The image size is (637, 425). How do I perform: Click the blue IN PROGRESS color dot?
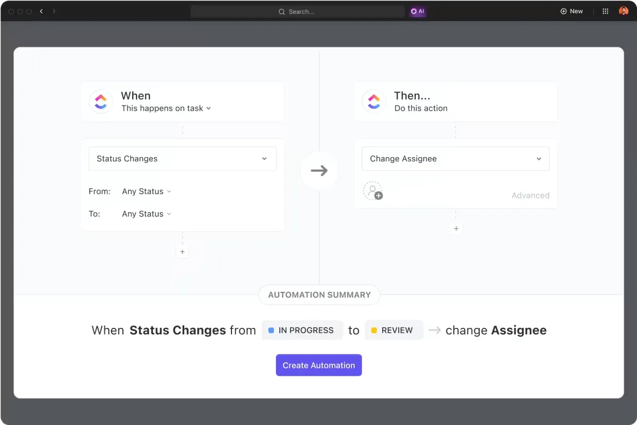[x=271, y=330]
